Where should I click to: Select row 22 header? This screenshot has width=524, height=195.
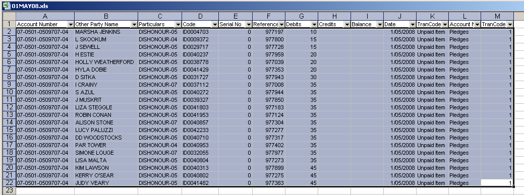pyautogui.click(x=9, y=182)
